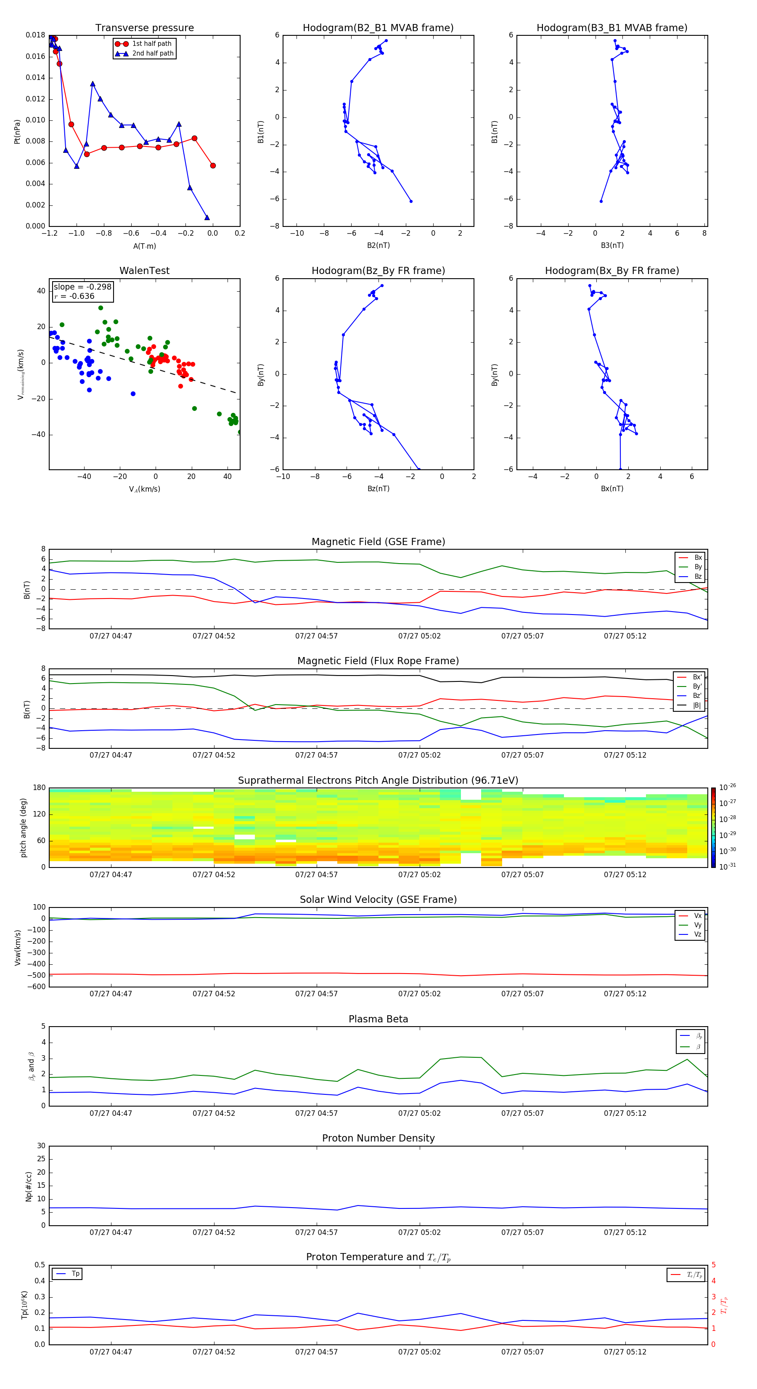
Task: Click the "Bx'" legend entry in Flux Rope panel
Action: pyautogui.click(x=690, y=677)
